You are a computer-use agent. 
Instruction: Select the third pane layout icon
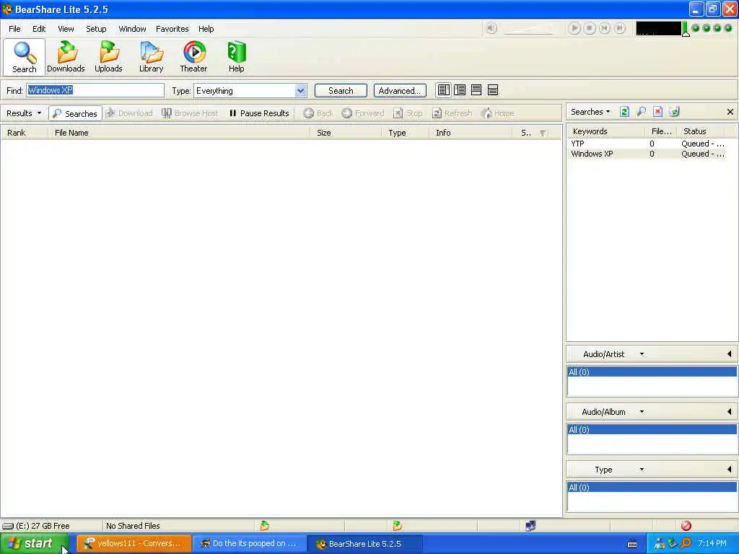click(476, 90)
